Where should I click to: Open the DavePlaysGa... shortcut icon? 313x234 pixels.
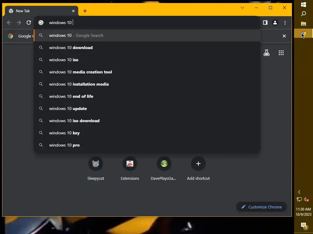pyautogui.click(x=164, y=164)
